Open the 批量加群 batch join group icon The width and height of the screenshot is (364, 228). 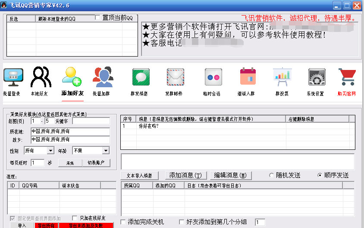102,78
